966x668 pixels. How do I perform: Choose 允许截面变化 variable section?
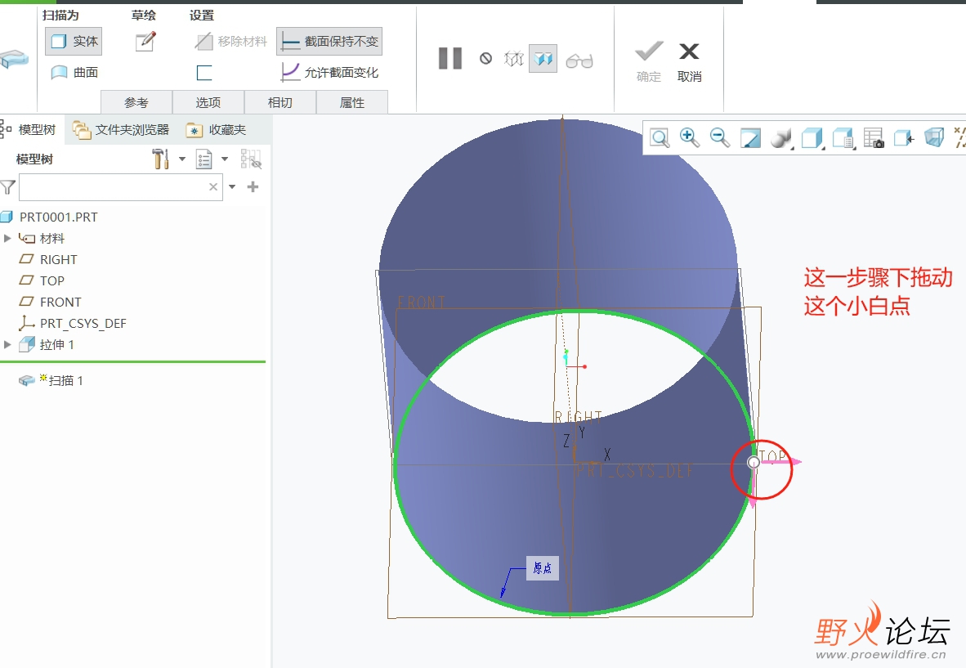tap(329, 73)
